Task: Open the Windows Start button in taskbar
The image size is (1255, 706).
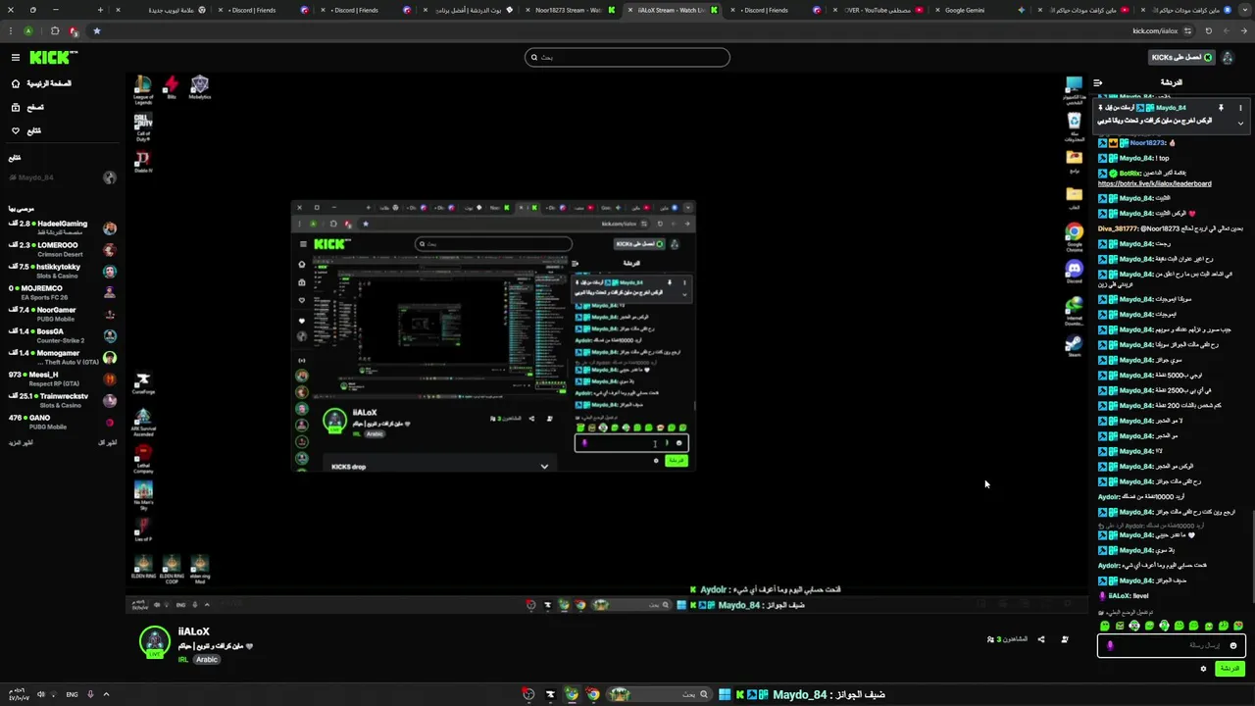Action: (724, 694)
